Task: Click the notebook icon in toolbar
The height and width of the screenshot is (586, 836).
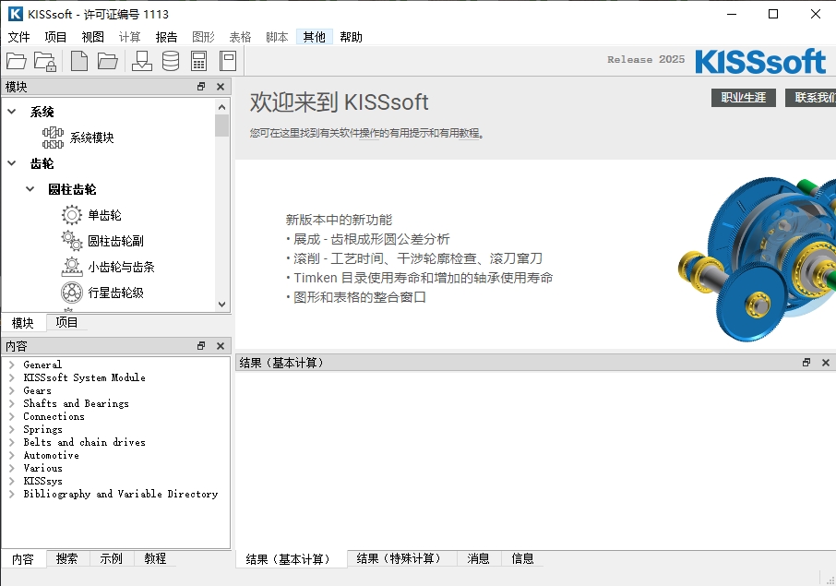Action: coord(228,62)
